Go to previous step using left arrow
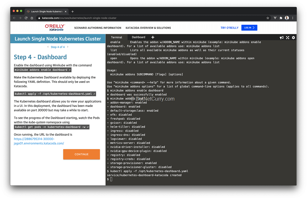The height and width of the screenshot is (199, 307). click(x=48, y=47)
